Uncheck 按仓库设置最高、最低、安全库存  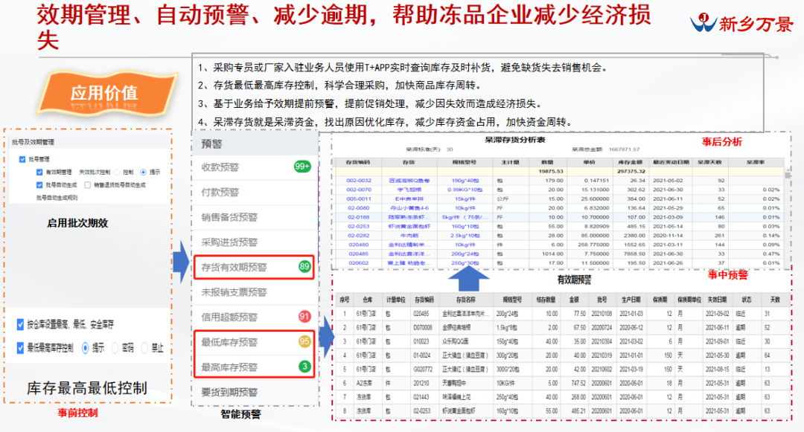coord(20,324)
